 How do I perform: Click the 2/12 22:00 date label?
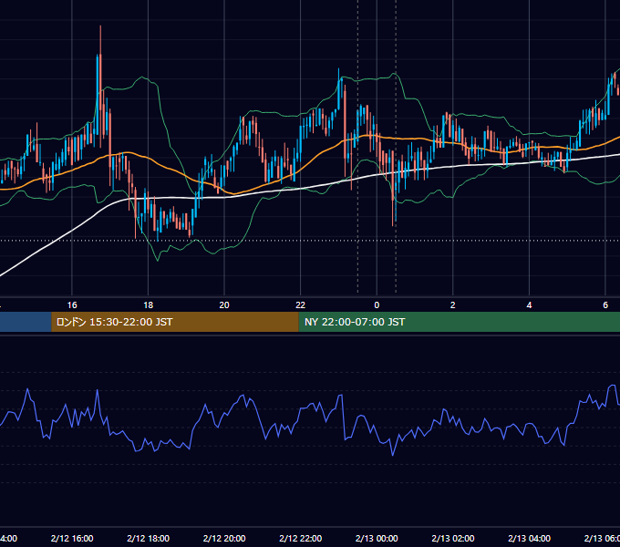pos(301,538)
